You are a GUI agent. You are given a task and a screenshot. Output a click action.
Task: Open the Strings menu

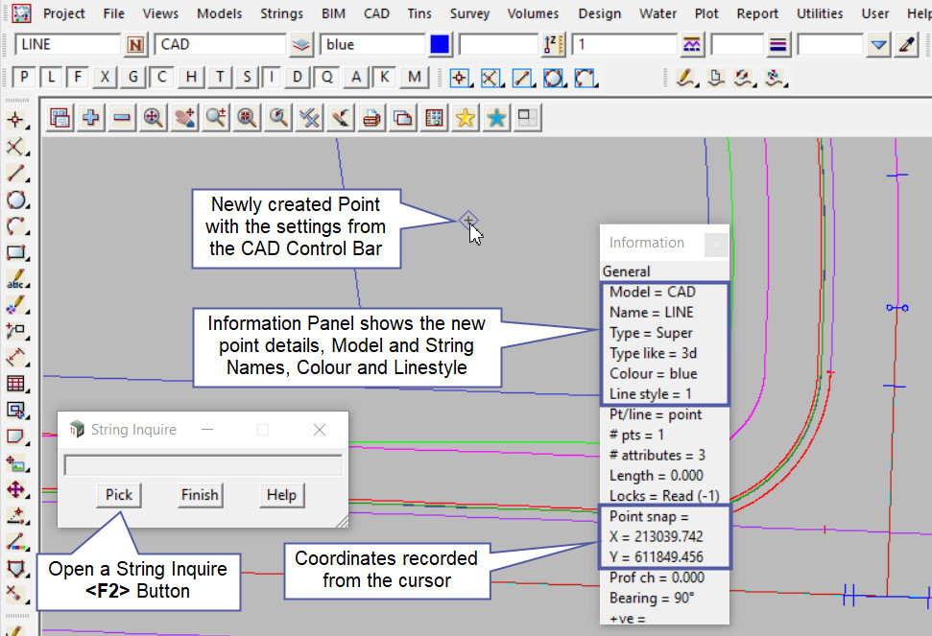281,13
